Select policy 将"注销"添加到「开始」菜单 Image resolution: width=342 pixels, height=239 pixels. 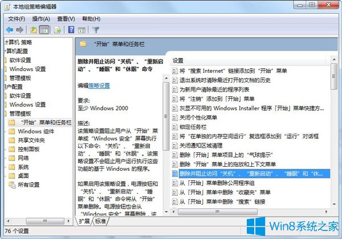[213, 99]
